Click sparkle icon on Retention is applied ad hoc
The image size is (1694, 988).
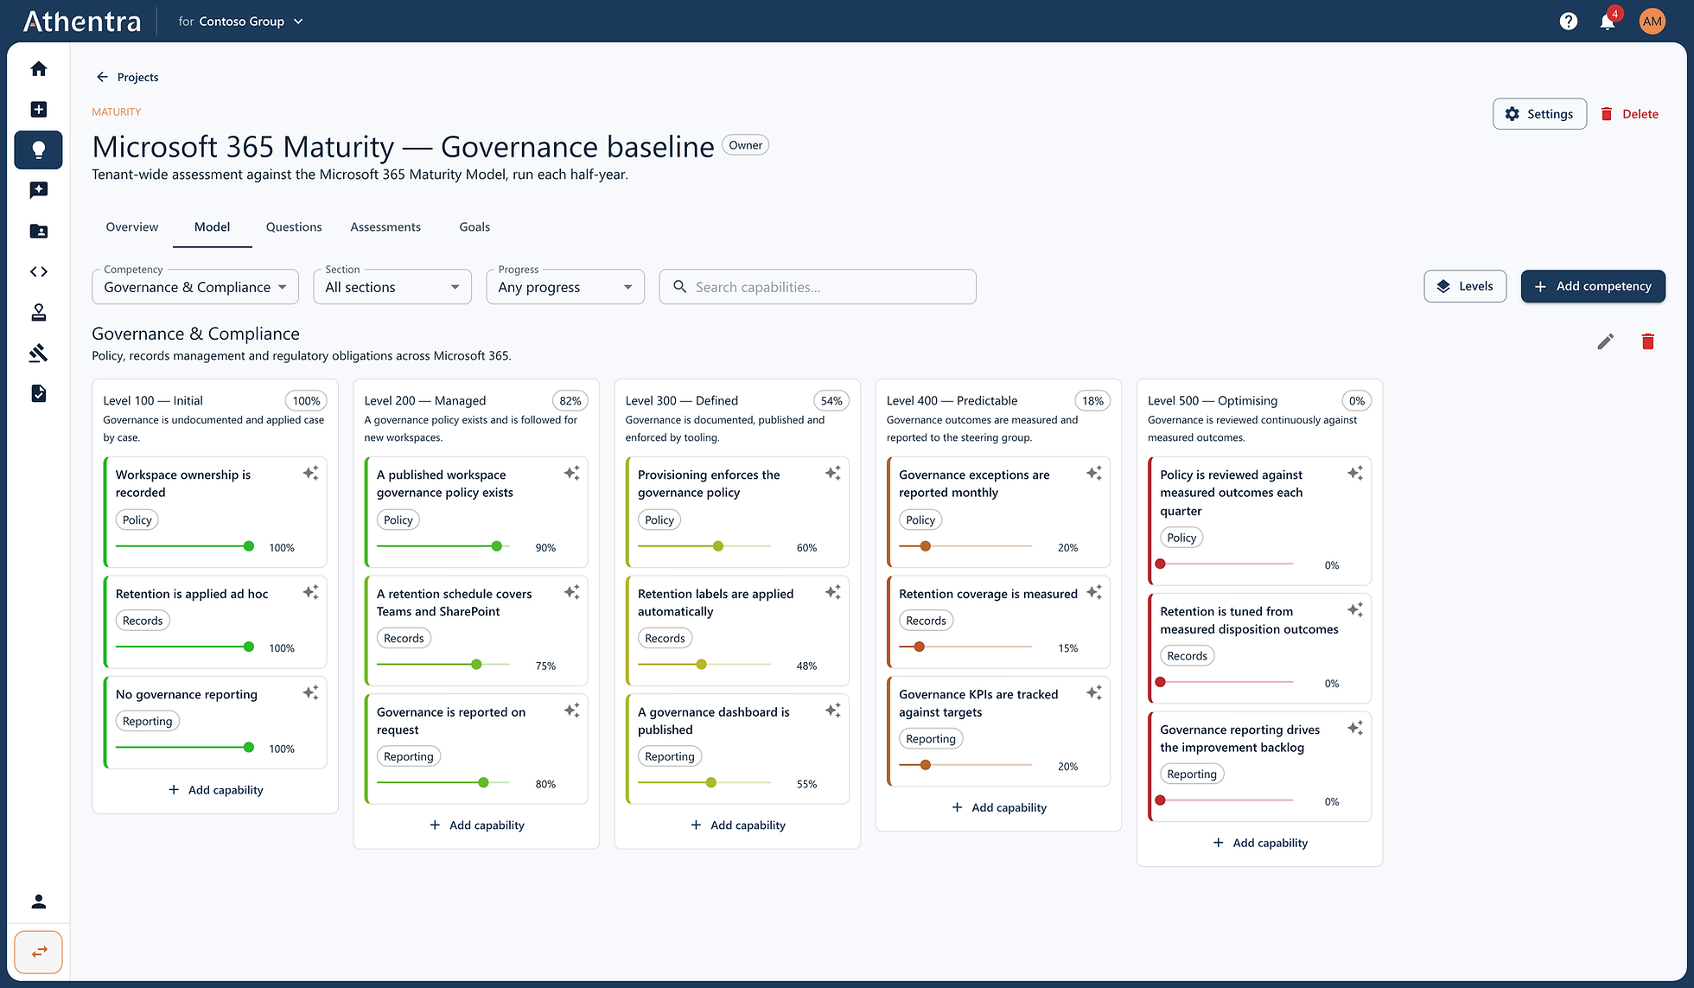[x=311, y=592]
